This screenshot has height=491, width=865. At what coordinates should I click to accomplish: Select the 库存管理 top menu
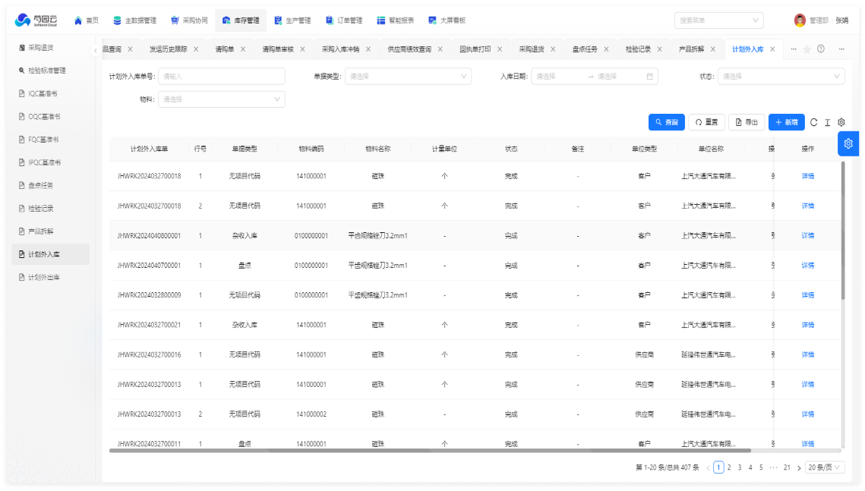tap(241, 20)
